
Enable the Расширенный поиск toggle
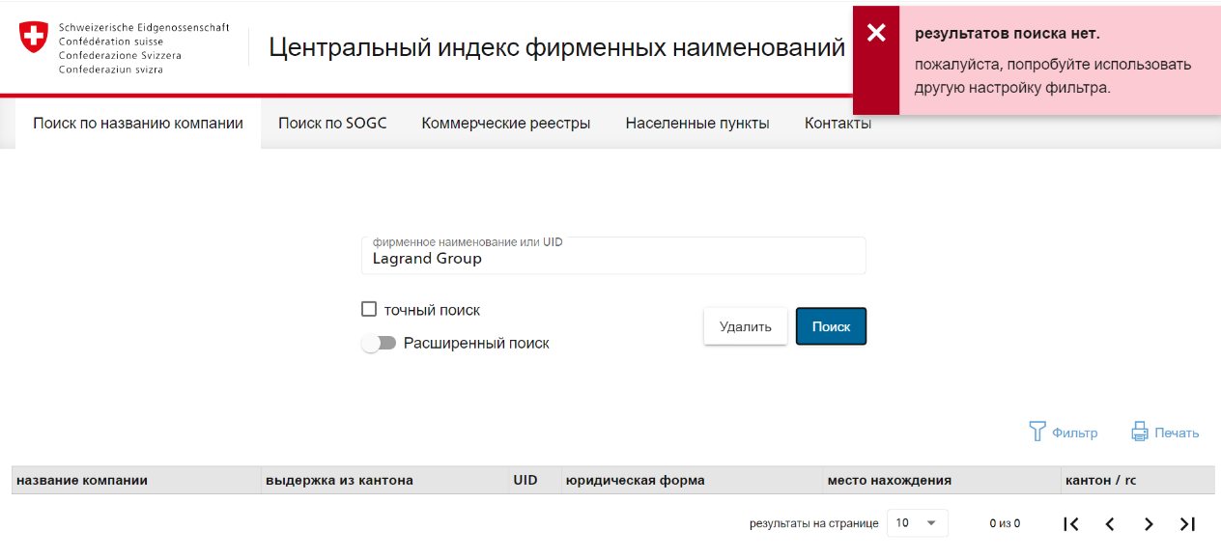379,343
